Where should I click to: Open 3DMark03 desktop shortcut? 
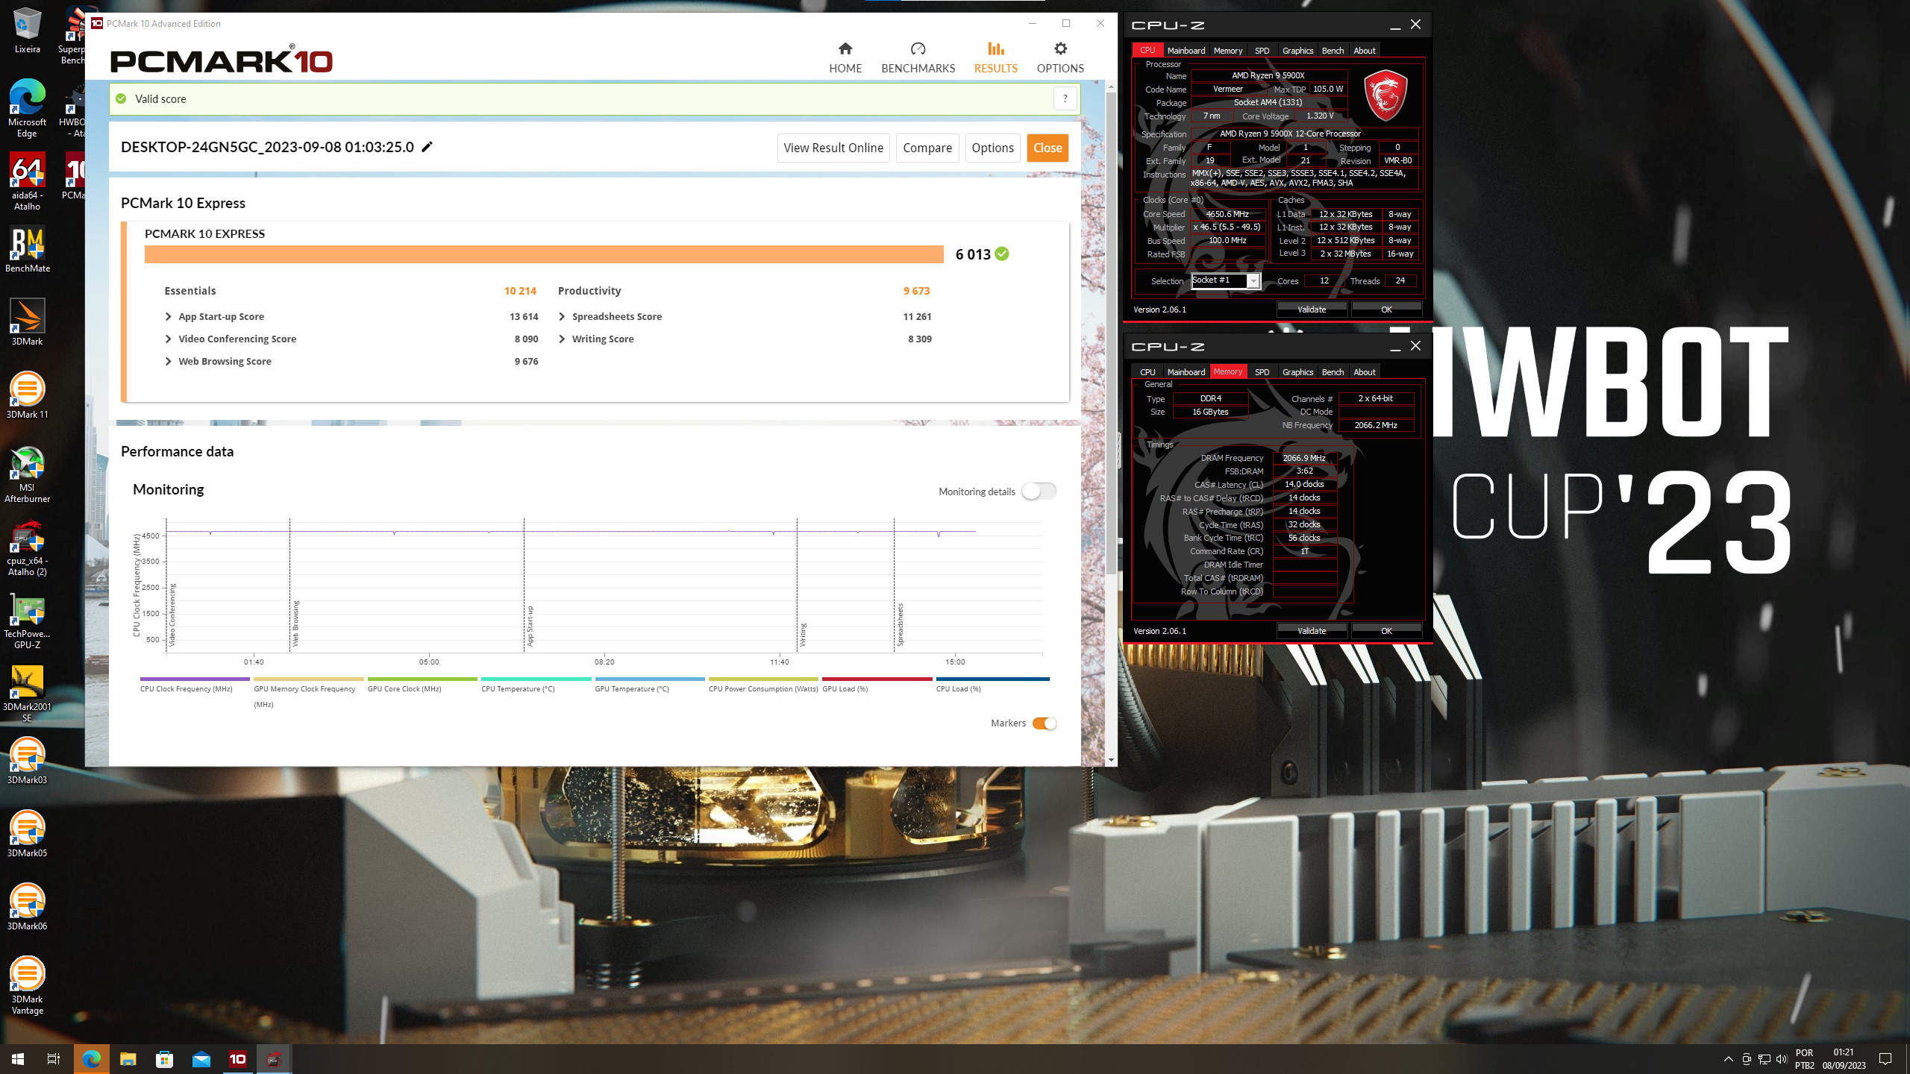click(27, 761)
